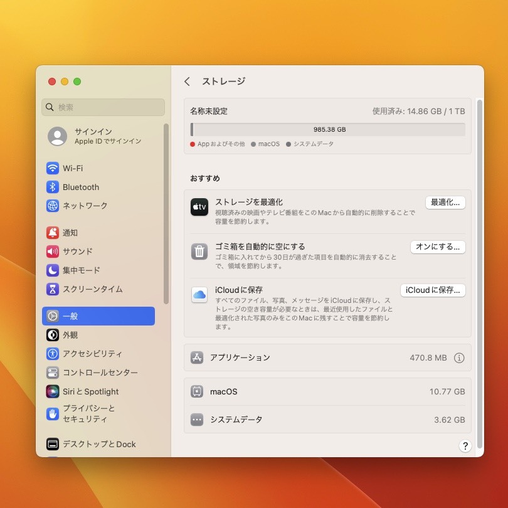Click the App Store icon beside アプリケーション
Image resolution: width=508 pixels, height=508 pixels.
[x=197, y=357]
